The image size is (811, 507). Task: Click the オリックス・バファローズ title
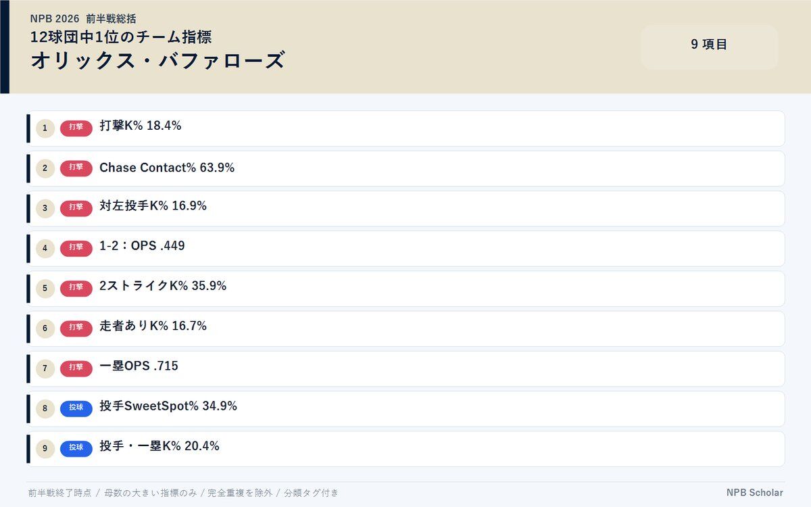click(x=157, y=61)
